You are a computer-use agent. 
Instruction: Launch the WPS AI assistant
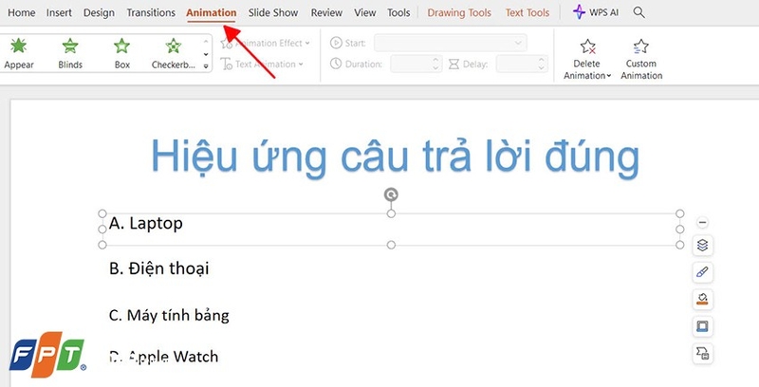596,12
